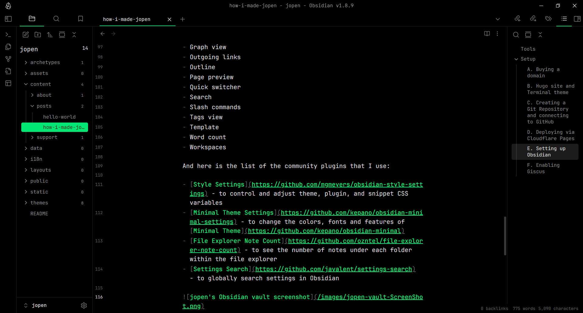Viewport: 583px width, 313px height.
Task: Create a new folder in explorer
Action: point(38,35)
